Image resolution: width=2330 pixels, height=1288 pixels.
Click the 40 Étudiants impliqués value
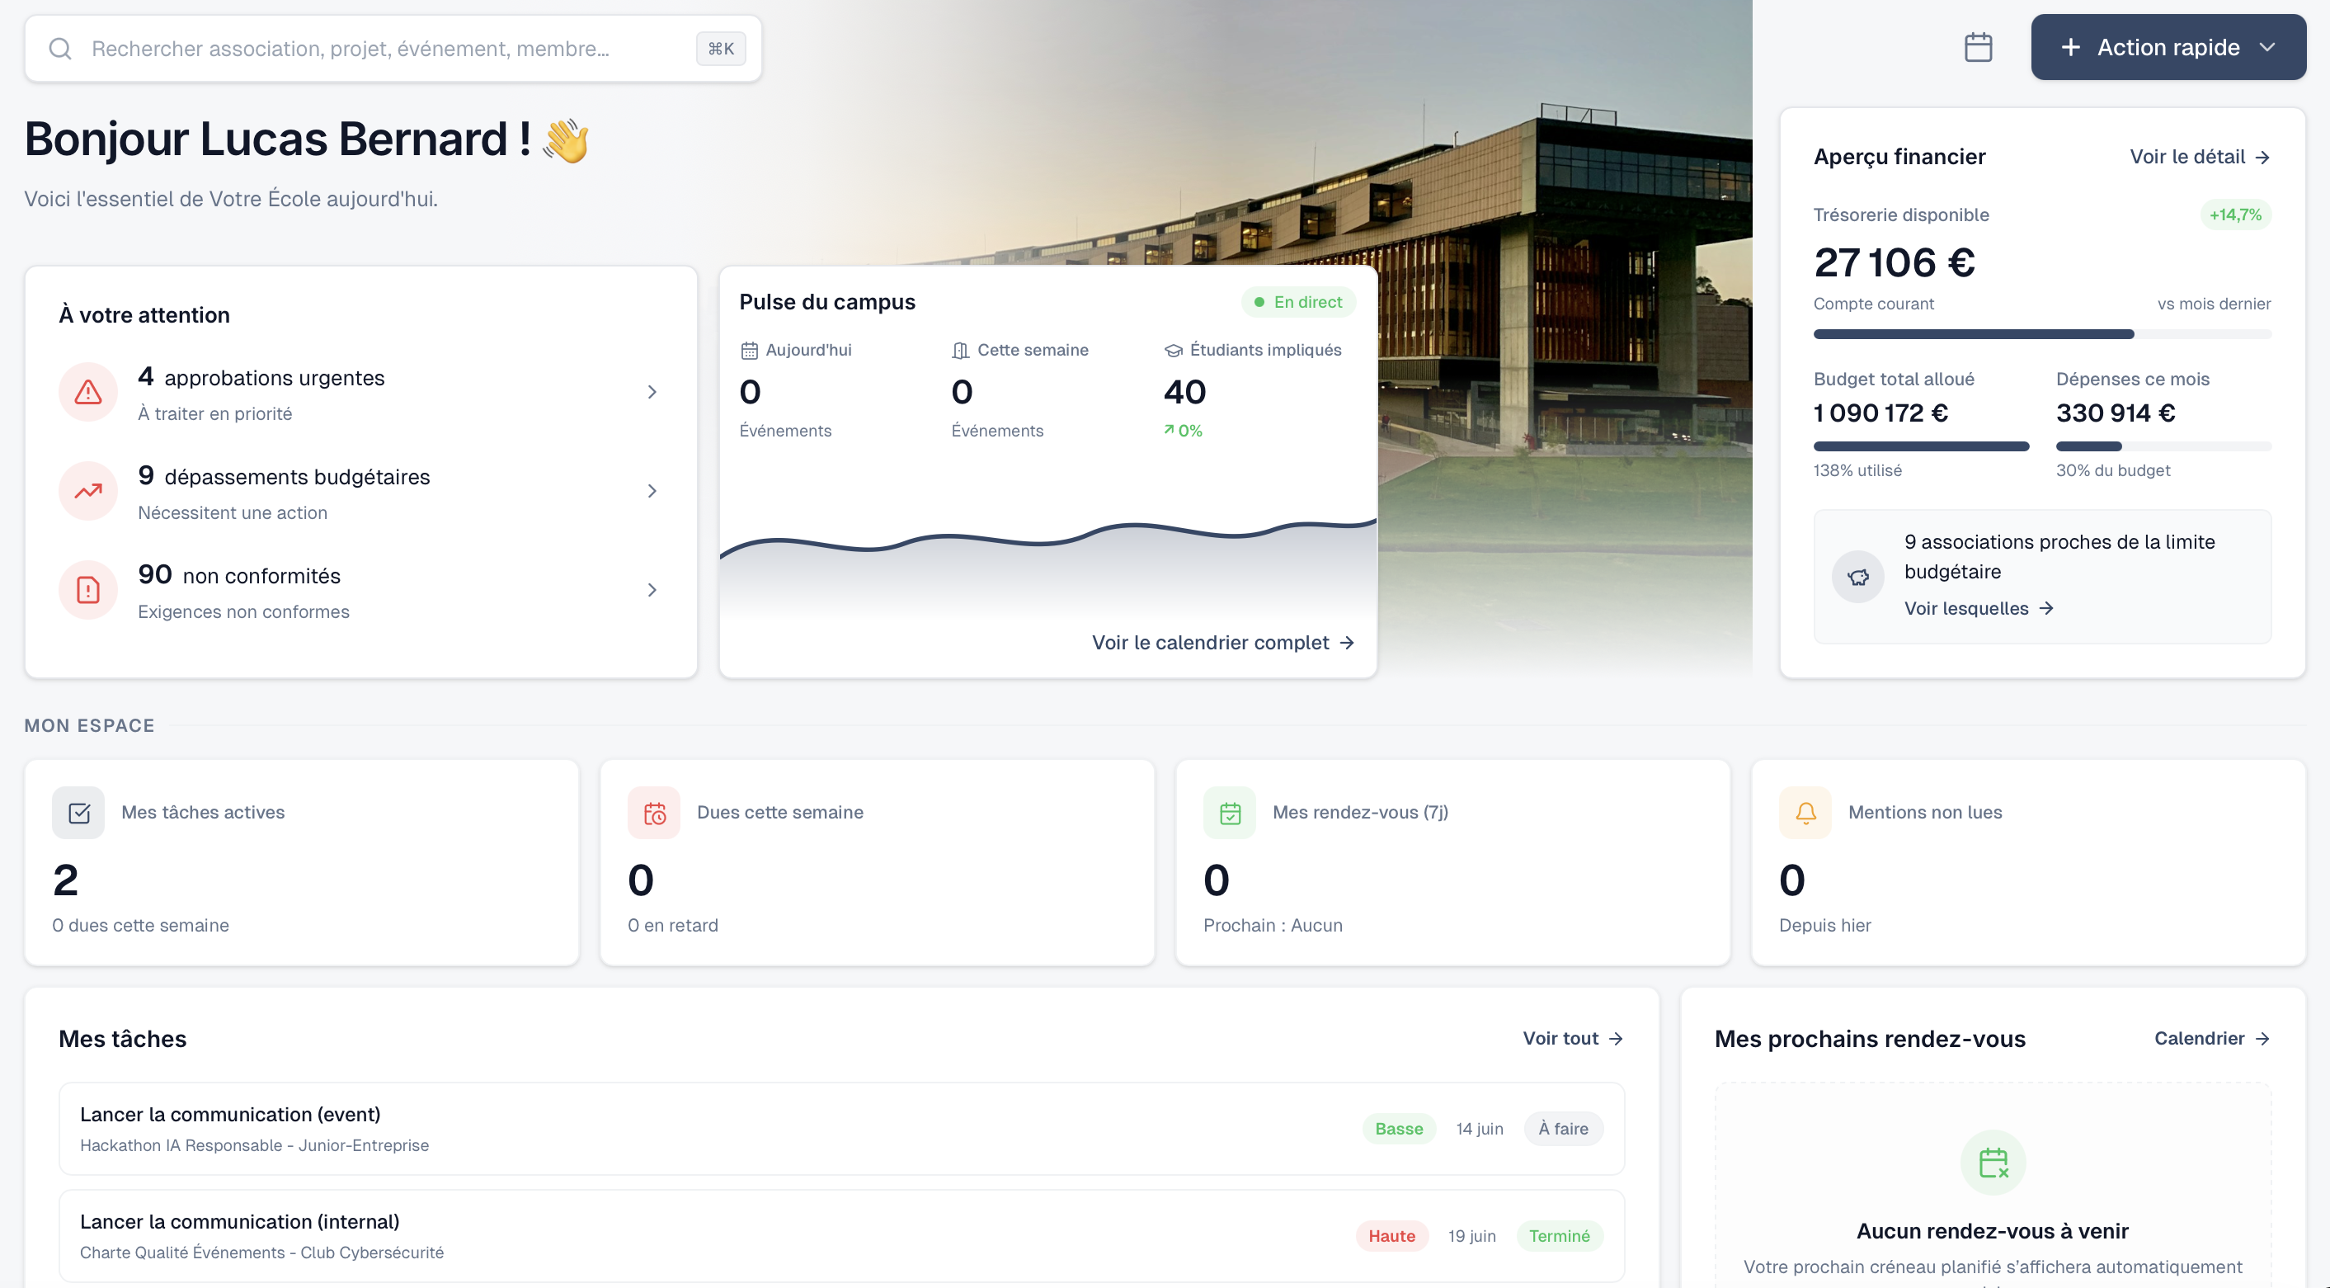tap(1184, 392)
